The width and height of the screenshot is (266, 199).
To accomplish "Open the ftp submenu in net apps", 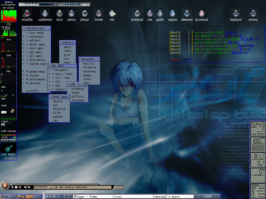I will point(58,82).
